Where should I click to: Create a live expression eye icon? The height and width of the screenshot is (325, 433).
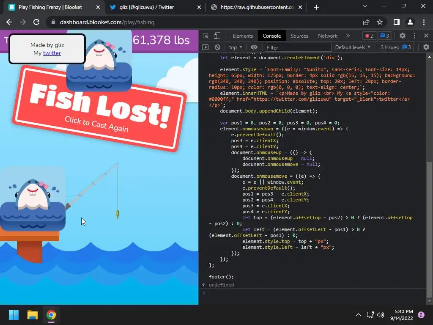tap(254, 47)
